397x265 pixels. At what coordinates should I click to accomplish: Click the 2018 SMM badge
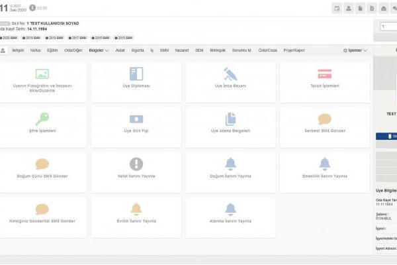(54, 38)
